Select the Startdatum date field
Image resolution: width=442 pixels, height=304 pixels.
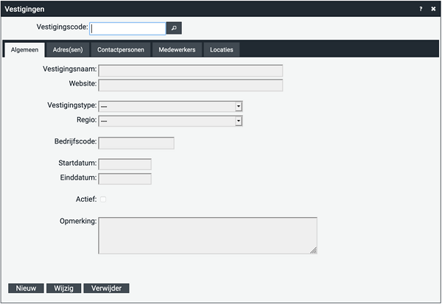click(125, 164)
